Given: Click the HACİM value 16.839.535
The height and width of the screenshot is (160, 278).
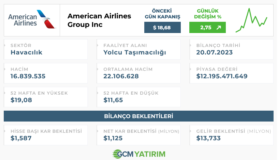Looking at the screenshot, I should [28, 76].
